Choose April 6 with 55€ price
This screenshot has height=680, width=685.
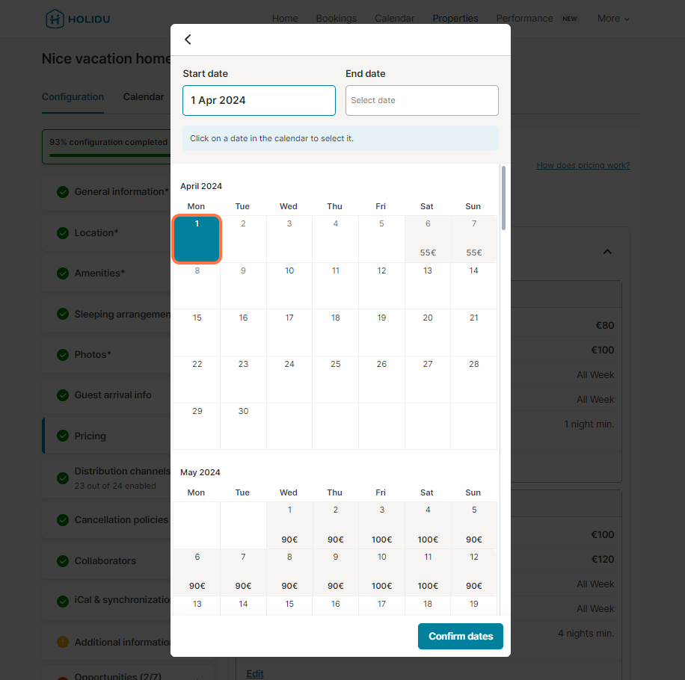(x=428, y=239)
